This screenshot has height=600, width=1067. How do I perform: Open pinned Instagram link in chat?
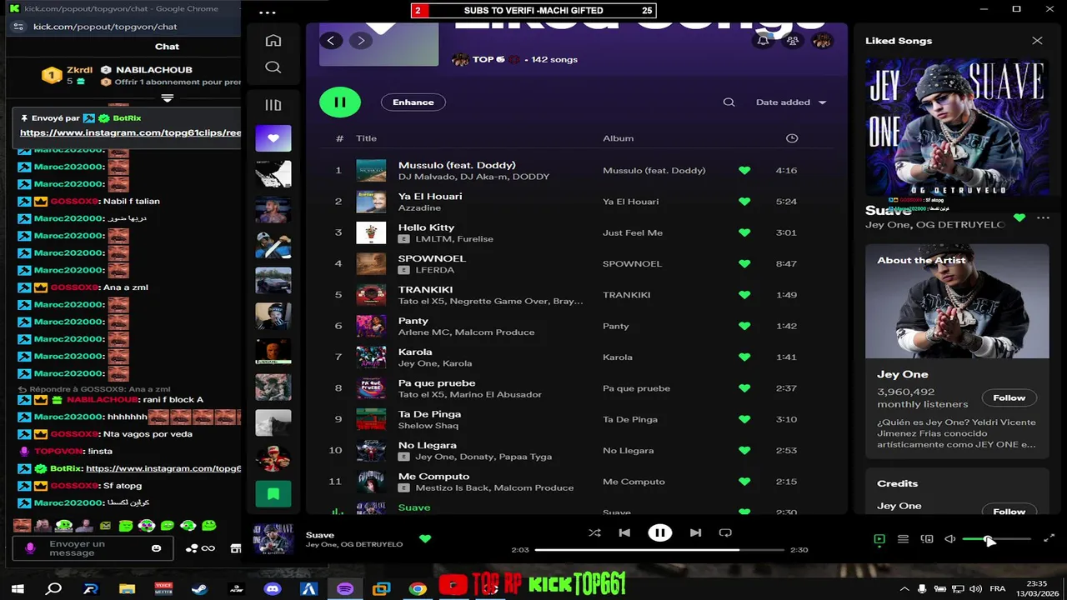(130, 132)
